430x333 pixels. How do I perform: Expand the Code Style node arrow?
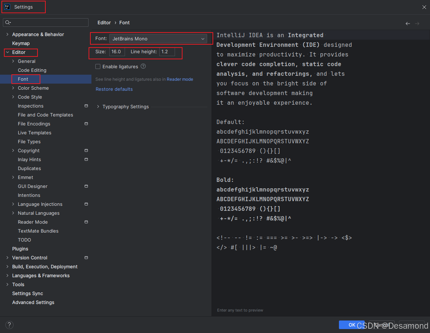(x=13, y=97)
